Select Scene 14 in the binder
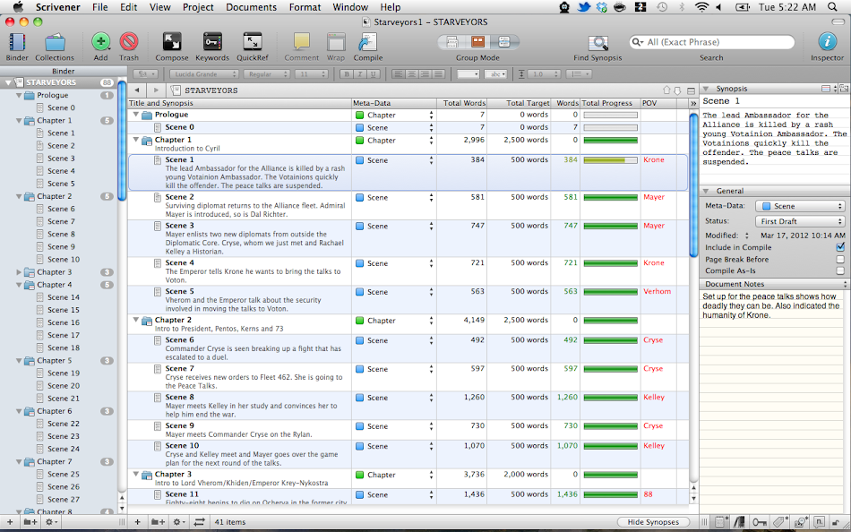Image resolution: width=851 pixels, height=532 pixels. (x=63, y=297)
